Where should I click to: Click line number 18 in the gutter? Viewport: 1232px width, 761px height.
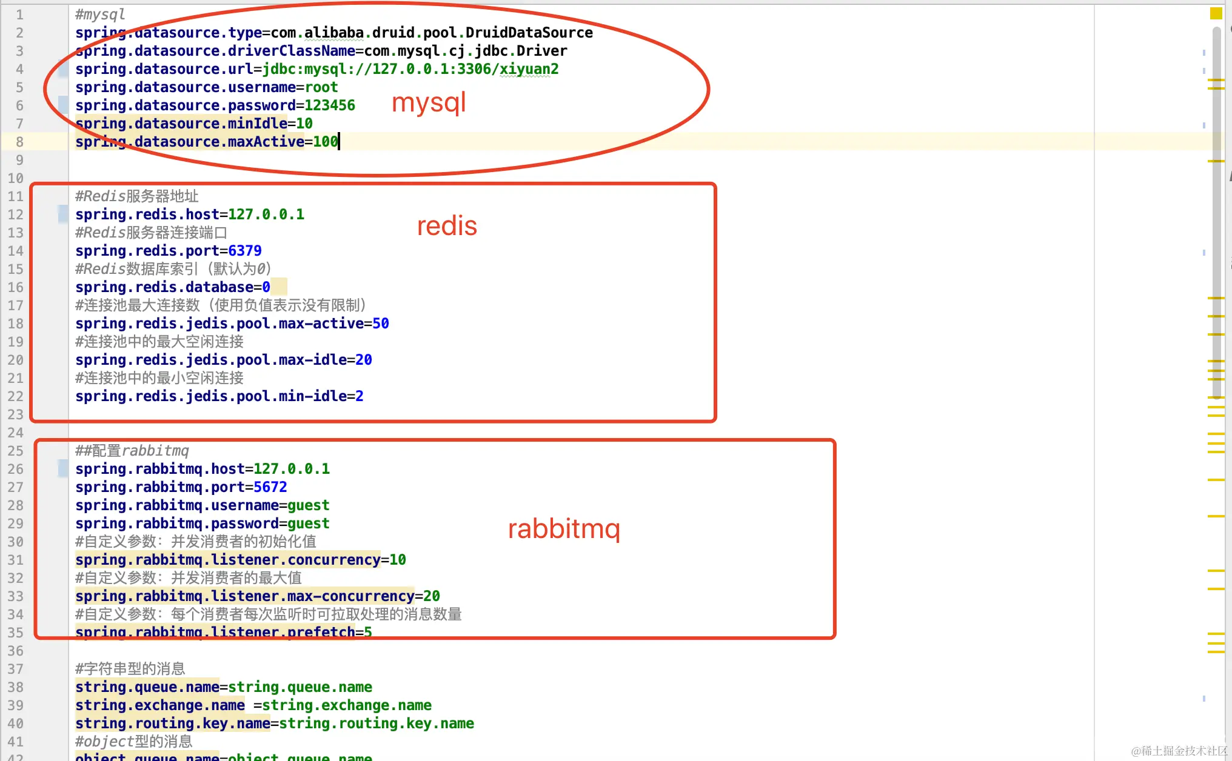click(x=16, y=324)
